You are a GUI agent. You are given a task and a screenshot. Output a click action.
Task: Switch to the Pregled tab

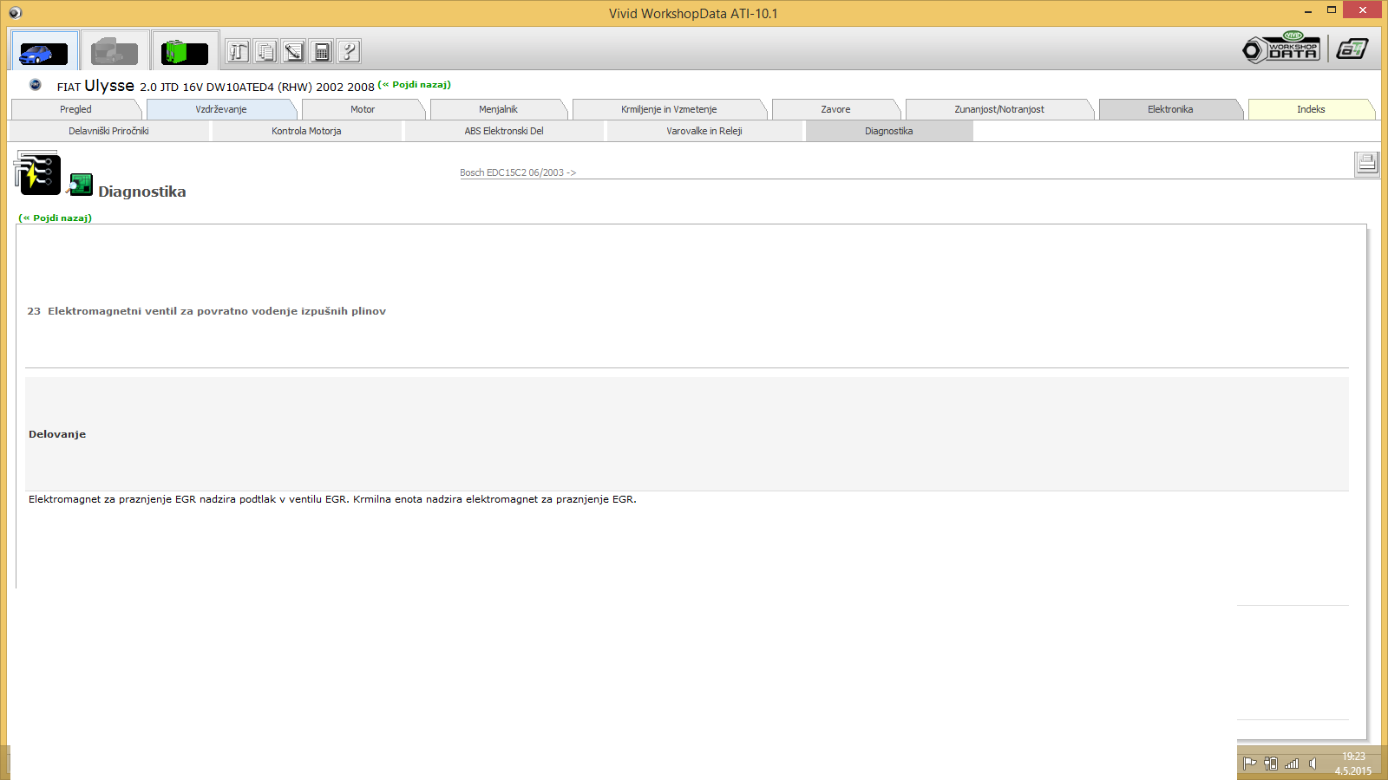click(75, 109)
